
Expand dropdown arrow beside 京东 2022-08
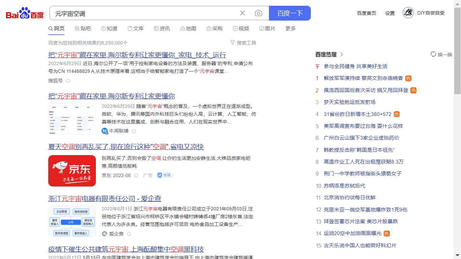[136, 176]
